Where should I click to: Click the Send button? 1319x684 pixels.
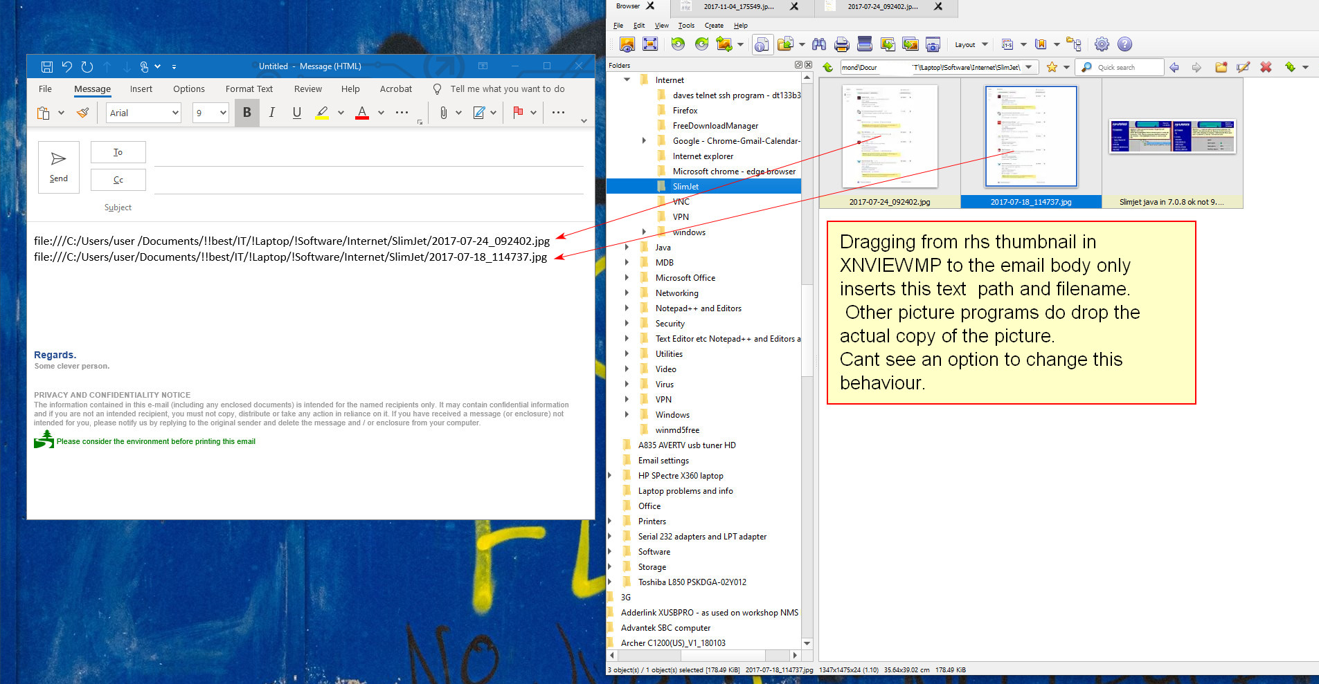(x=59, y=167)
